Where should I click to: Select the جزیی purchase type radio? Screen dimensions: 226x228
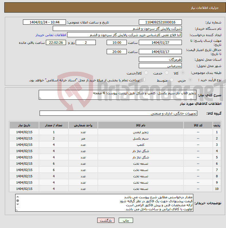click(190, 80)
